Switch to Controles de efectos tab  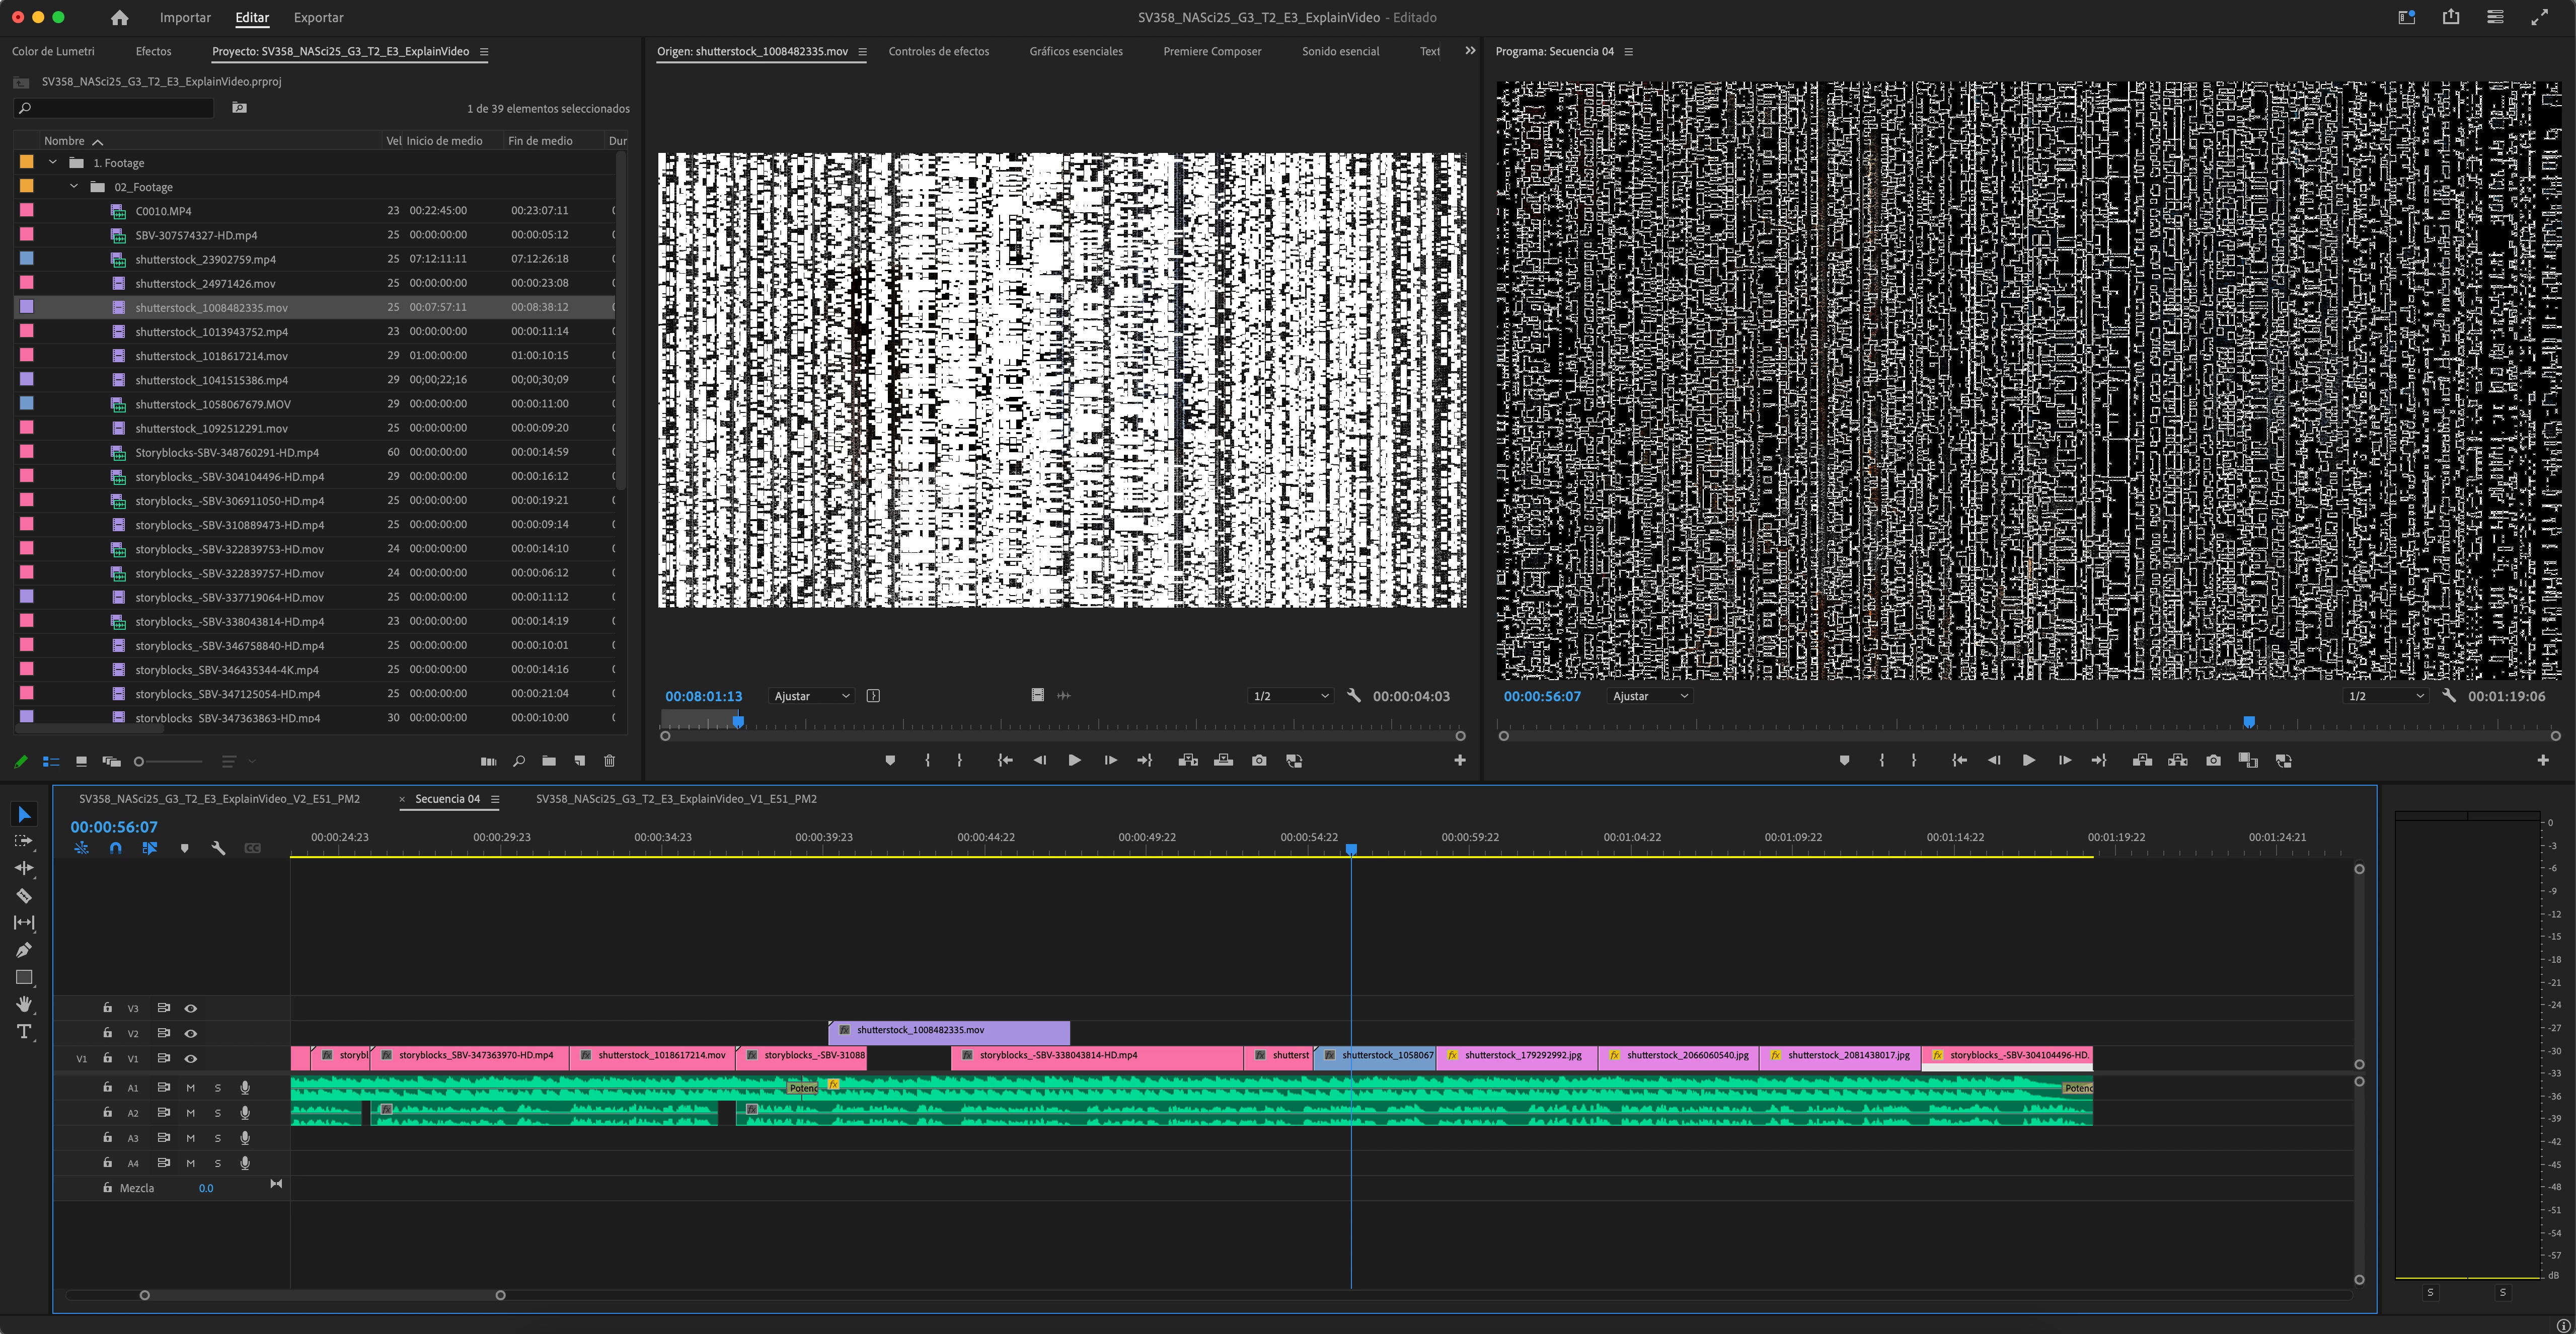[938, 51]
